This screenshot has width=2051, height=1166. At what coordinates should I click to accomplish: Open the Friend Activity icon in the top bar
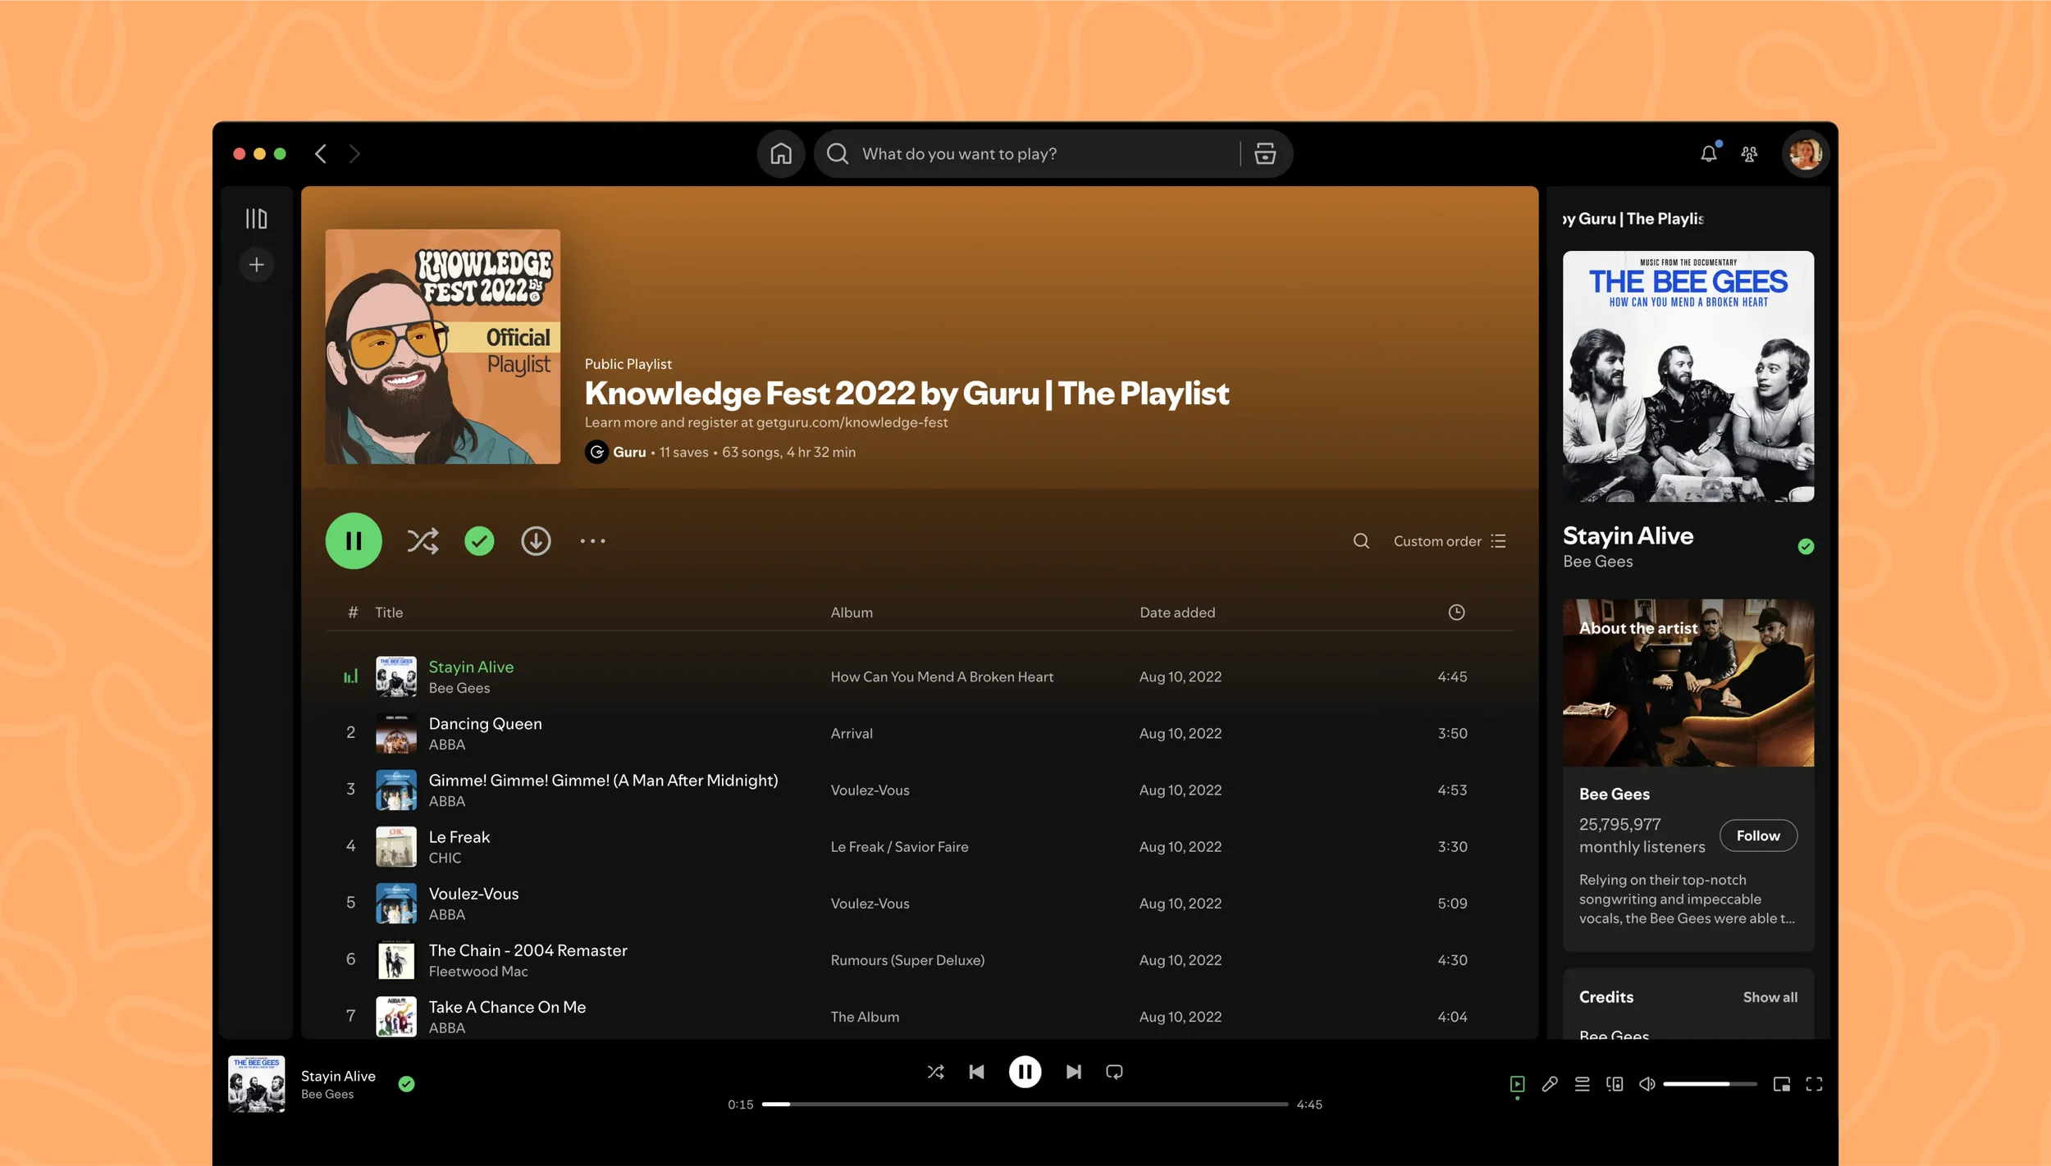[1749, 153]
